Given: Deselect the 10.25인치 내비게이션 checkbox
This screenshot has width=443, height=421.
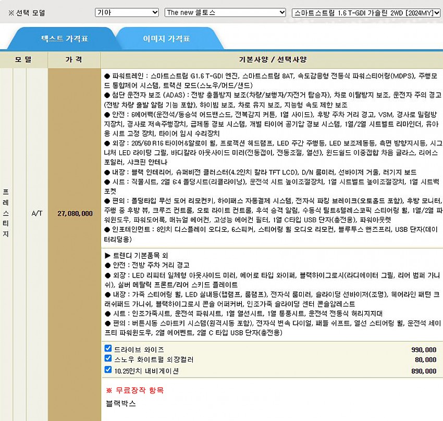Looking at the screenshot, I should [x=108, y=370].
